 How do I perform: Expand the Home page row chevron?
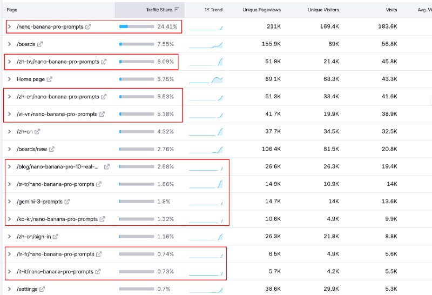click(9, 79)
